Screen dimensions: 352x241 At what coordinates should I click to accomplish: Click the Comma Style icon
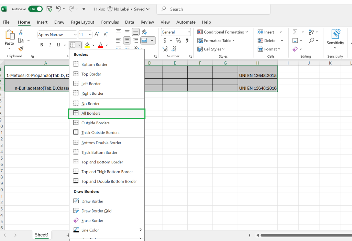pos(187,41)
